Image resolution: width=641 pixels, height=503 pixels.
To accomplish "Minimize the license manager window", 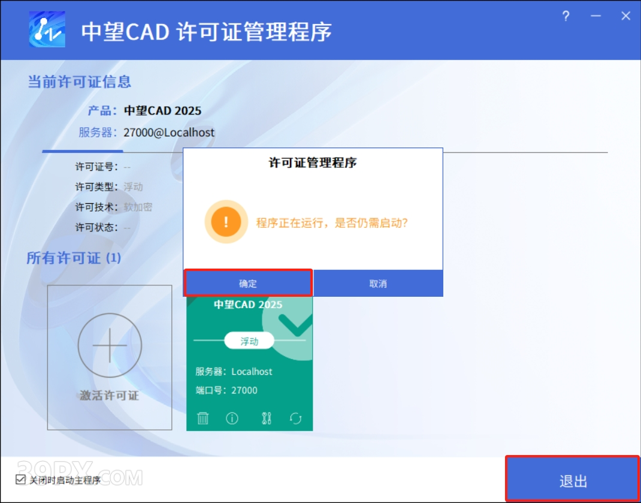I will click(595, 16).
